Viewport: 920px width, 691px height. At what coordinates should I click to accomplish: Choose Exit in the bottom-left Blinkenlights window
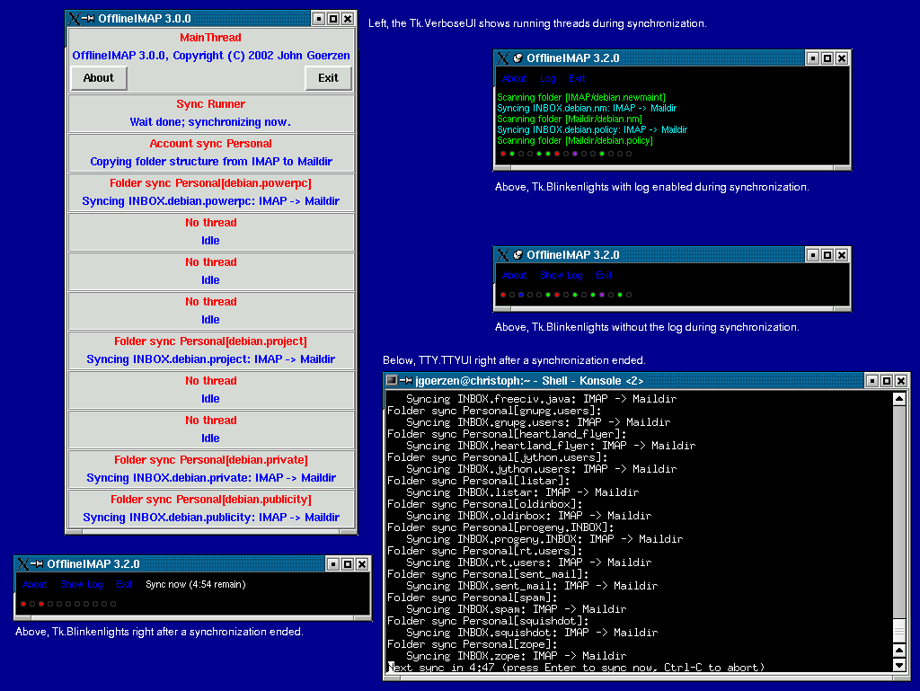coord(124,585)
